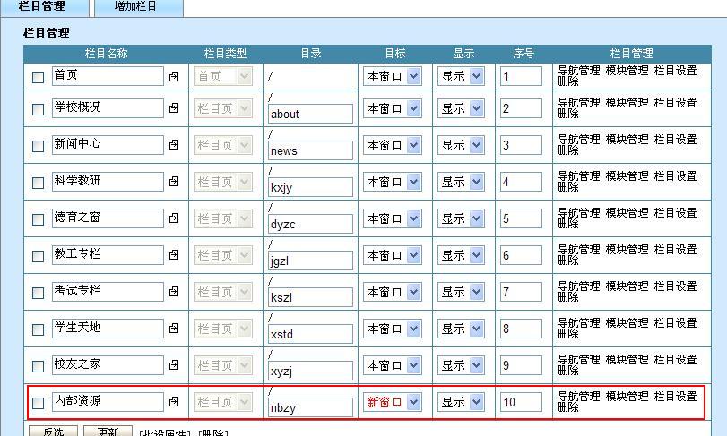This screenshot has width=727, height=436.
Task: Tick the 考试专栏 row checkbox
Action: pyautogui.click(x=38, y=293)
